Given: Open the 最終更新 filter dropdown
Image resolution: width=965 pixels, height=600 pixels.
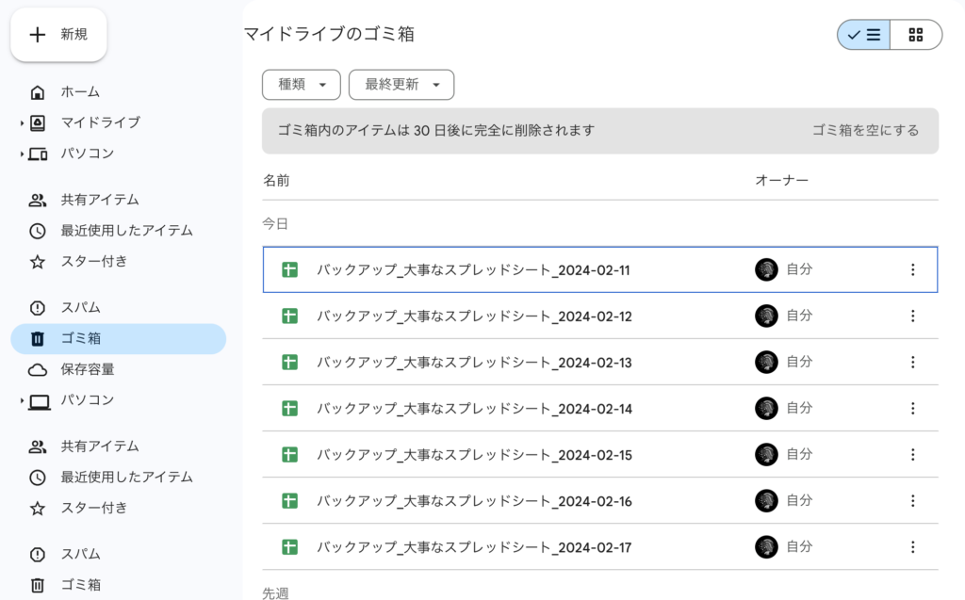Looking at the screenshot, I should 401,85.
